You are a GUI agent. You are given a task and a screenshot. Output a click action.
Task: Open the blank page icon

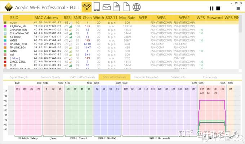(126, 7)
